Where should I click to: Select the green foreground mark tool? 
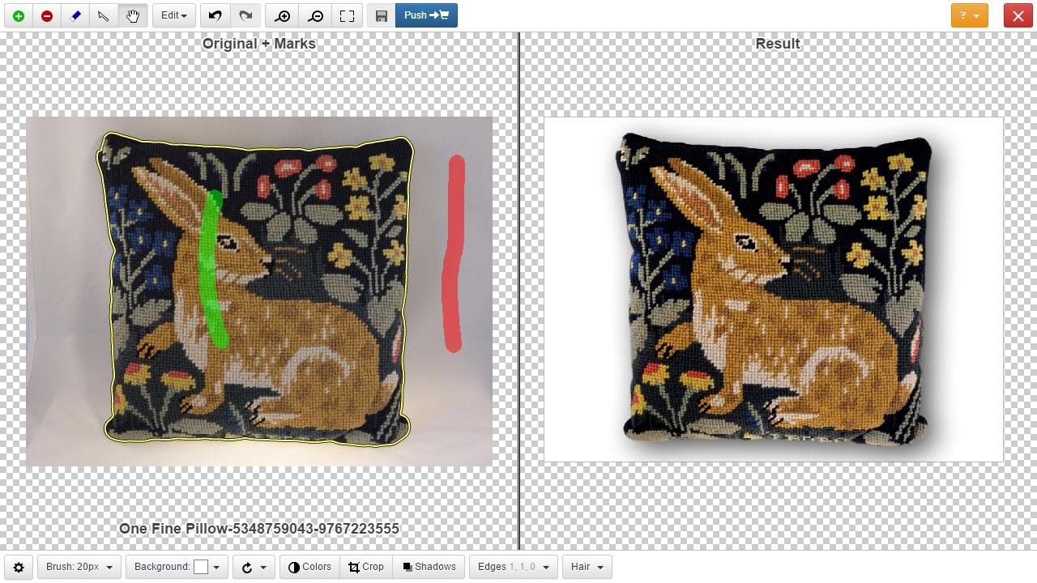(x=19, y=15)
